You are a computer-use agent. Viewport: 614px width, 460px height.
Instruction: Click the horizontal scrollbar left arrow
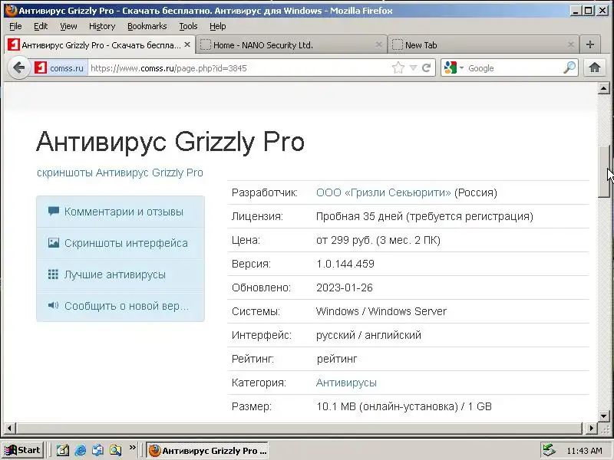point(9,428)
